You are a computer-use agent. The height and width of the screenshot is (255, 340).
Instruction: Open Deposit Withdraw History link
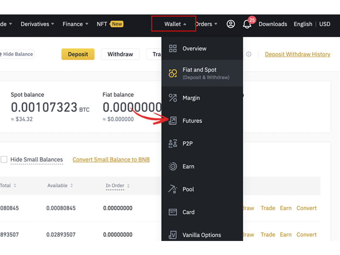[297, 54]
